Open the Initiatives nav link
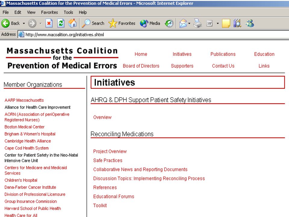This screenshot has height=217, width=289. (x=182, y=54)
